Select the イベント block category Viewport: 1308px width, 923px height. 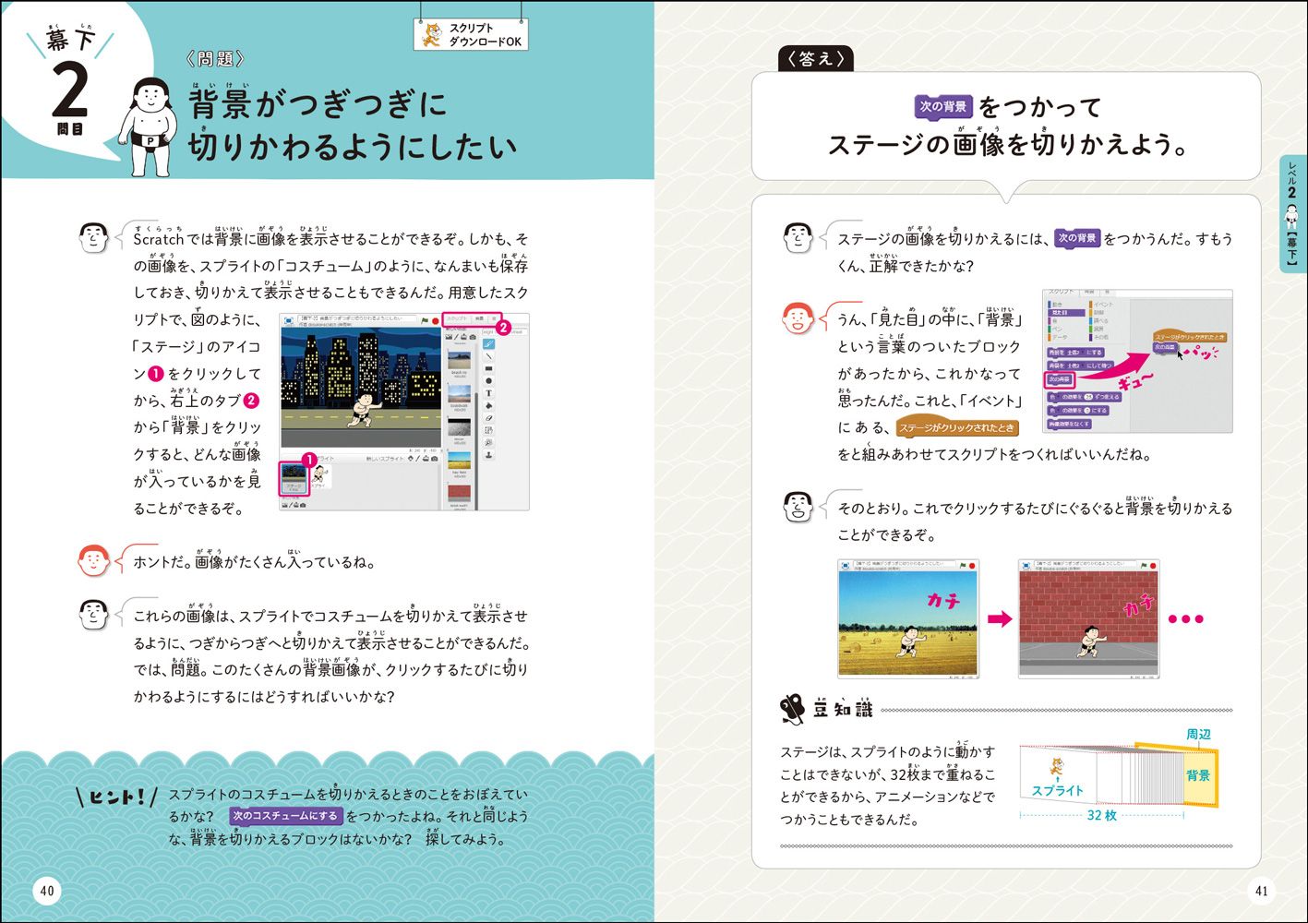[1102, 305]
